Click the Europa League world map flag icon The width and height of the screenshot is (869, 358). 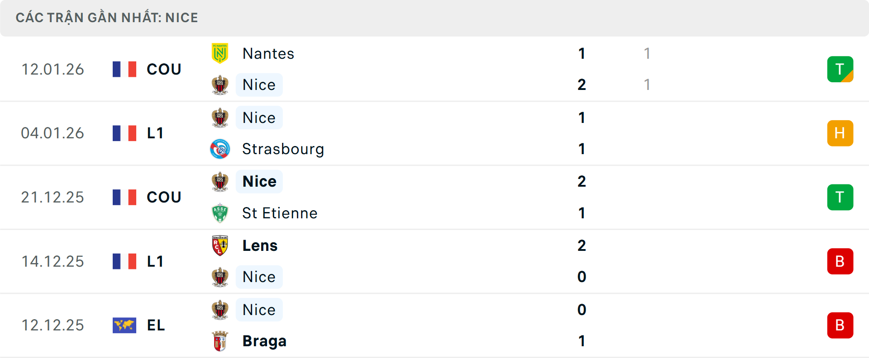[x=124, y=325]
